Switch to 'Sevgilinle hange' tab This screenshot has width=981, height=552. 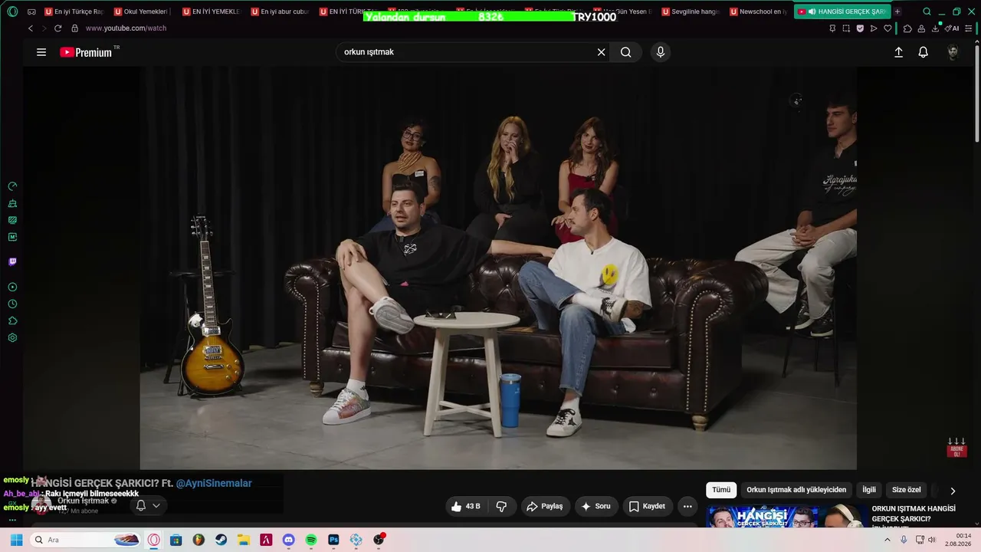(x=691, y=11)
